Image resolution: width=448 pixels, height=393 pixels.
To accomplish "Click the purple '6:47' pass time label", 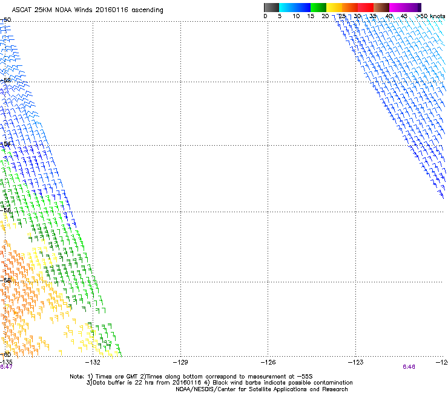I will (x=6, y=367).
